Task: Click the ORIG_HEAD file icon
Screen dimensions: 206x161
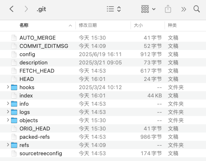Action: [x=14, y=128]
